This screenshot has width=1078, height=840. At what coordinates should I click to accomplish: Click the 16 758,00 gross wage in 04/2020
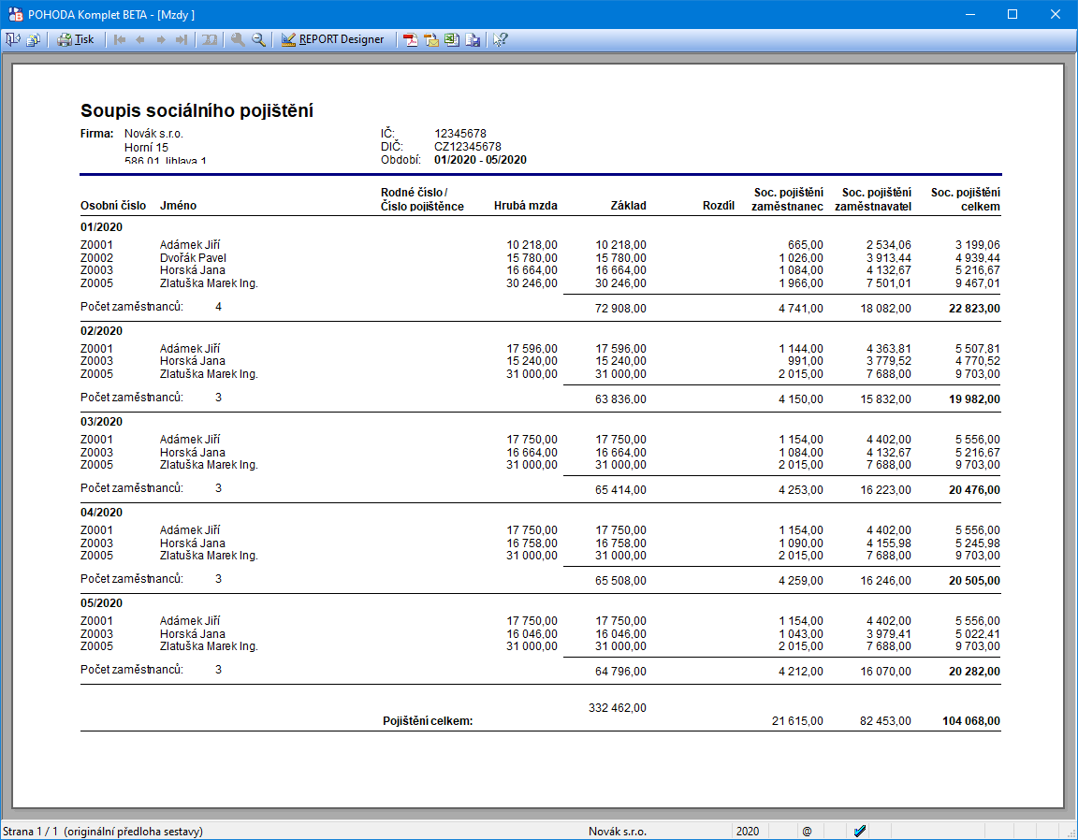click(532, 543)
